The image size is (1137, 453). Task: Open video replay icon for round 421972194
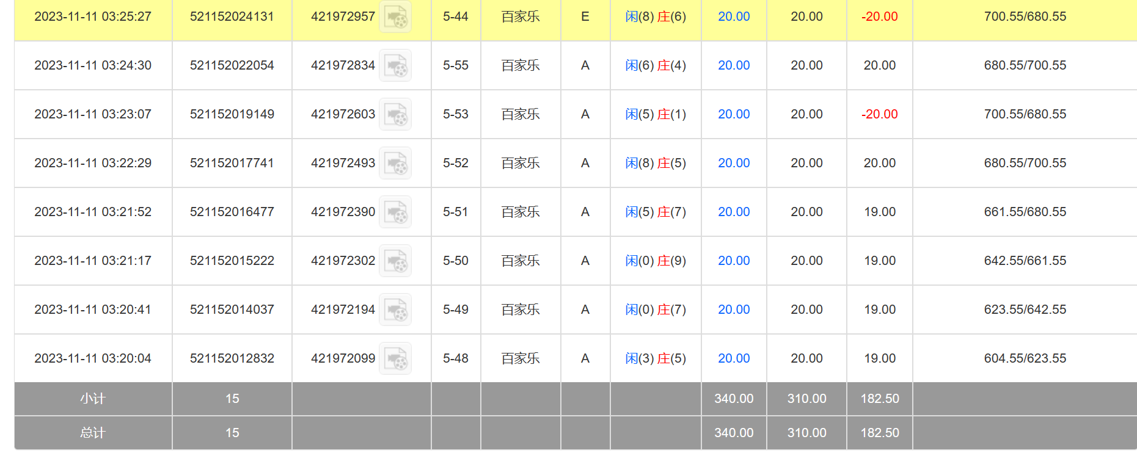(395, 310)
